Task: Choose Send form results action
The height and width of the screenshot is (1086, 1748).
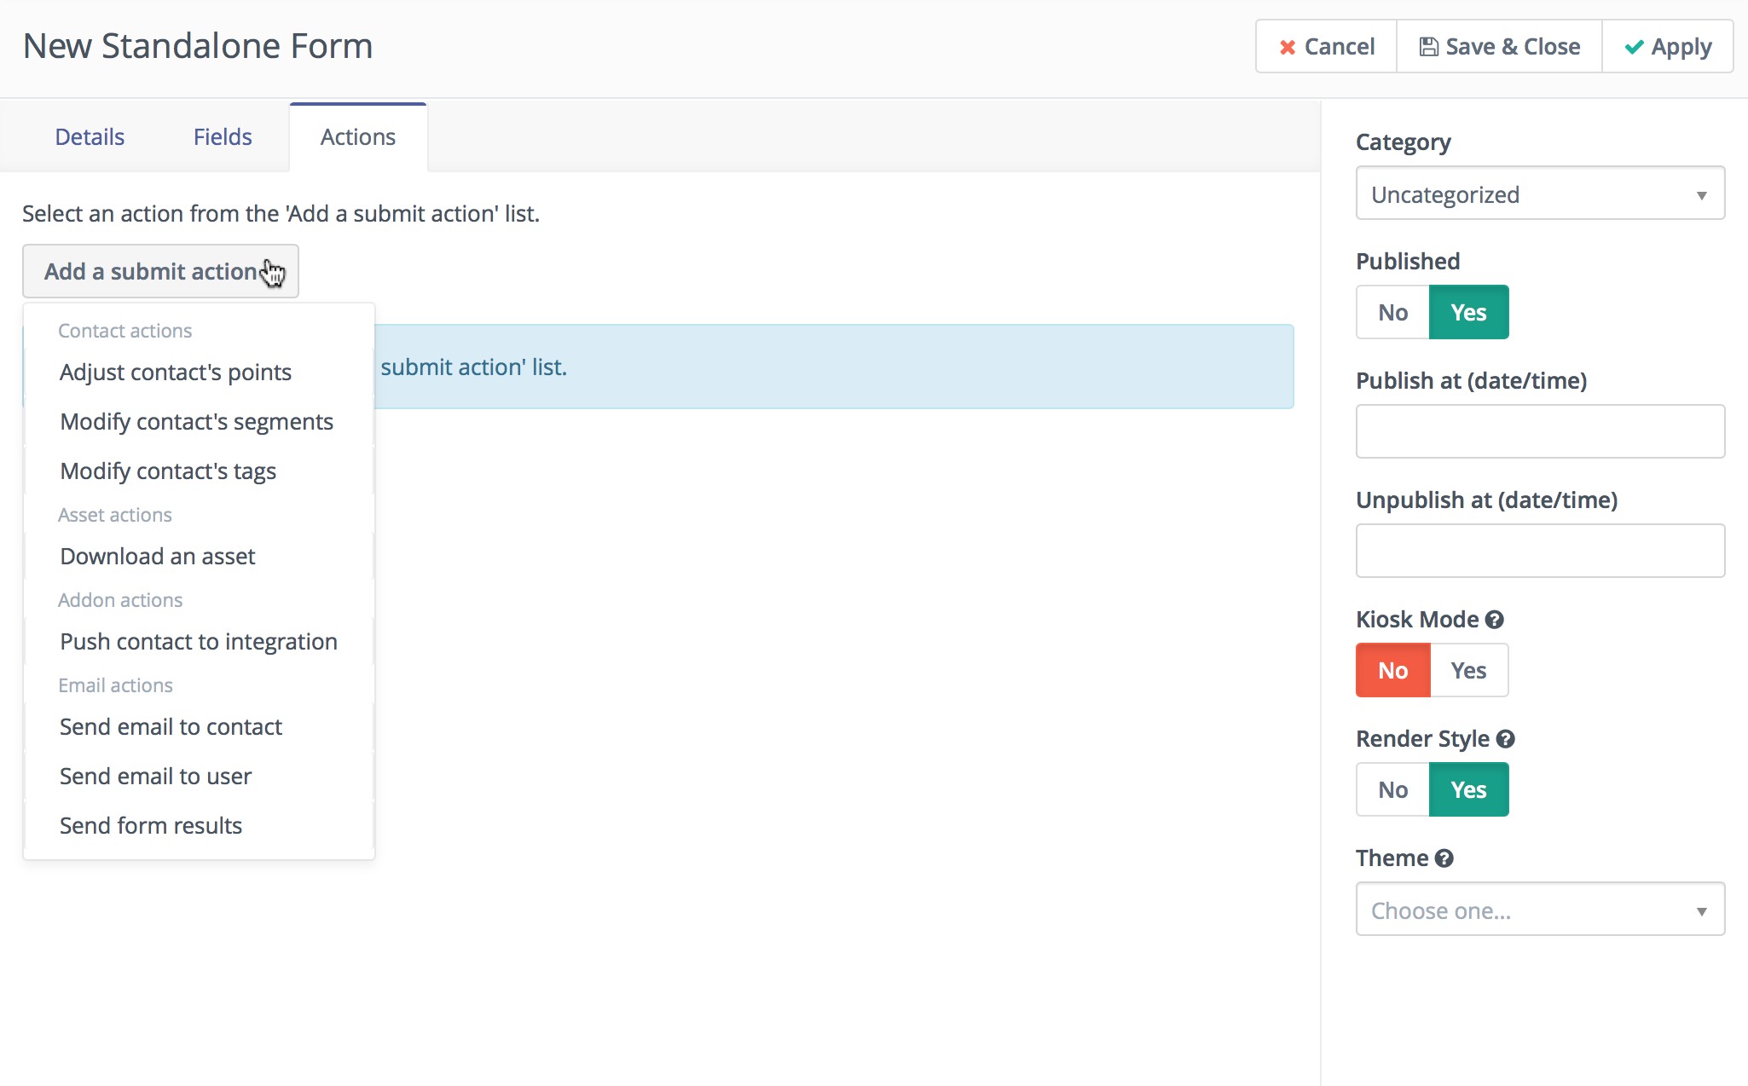Action: (151, 826)
